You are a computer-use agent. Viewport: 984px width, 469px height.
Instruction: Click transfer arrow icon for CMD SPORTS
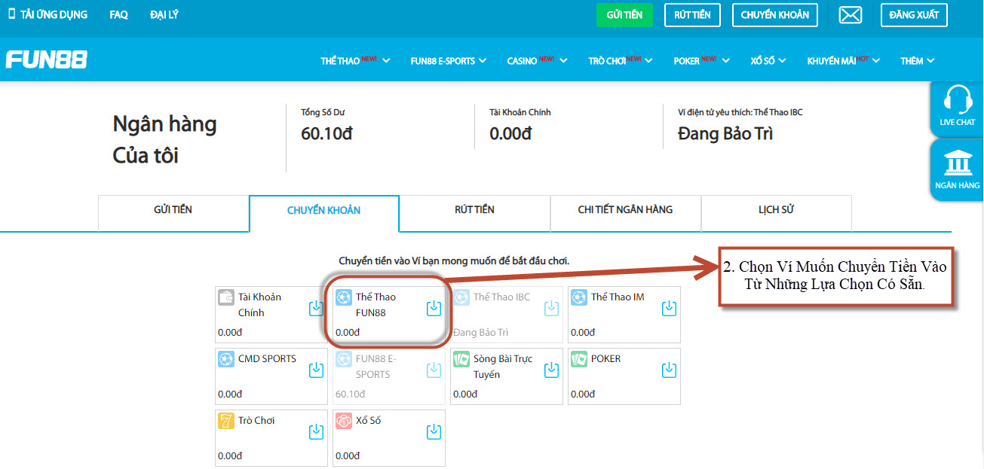[317, 370]
